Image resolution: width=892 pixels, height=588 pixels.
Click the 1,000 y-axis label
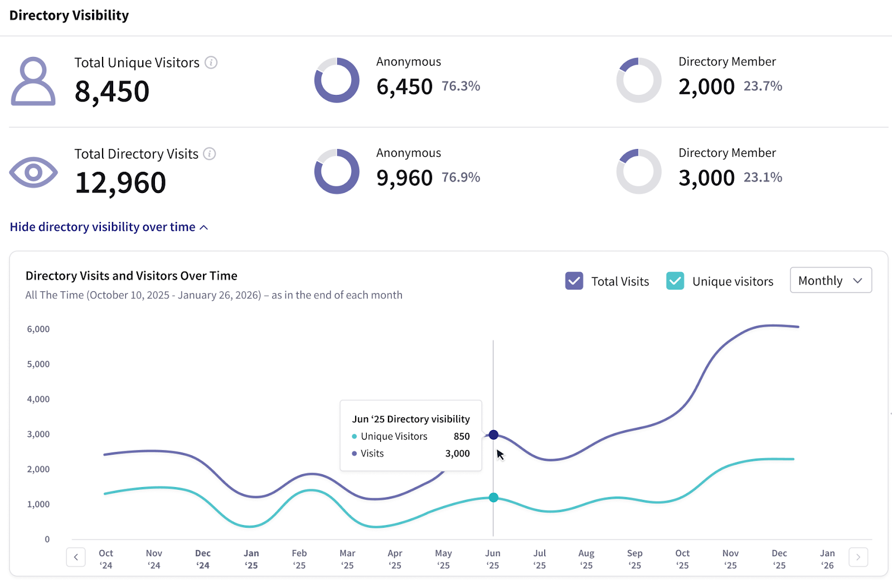click(38, 504)
